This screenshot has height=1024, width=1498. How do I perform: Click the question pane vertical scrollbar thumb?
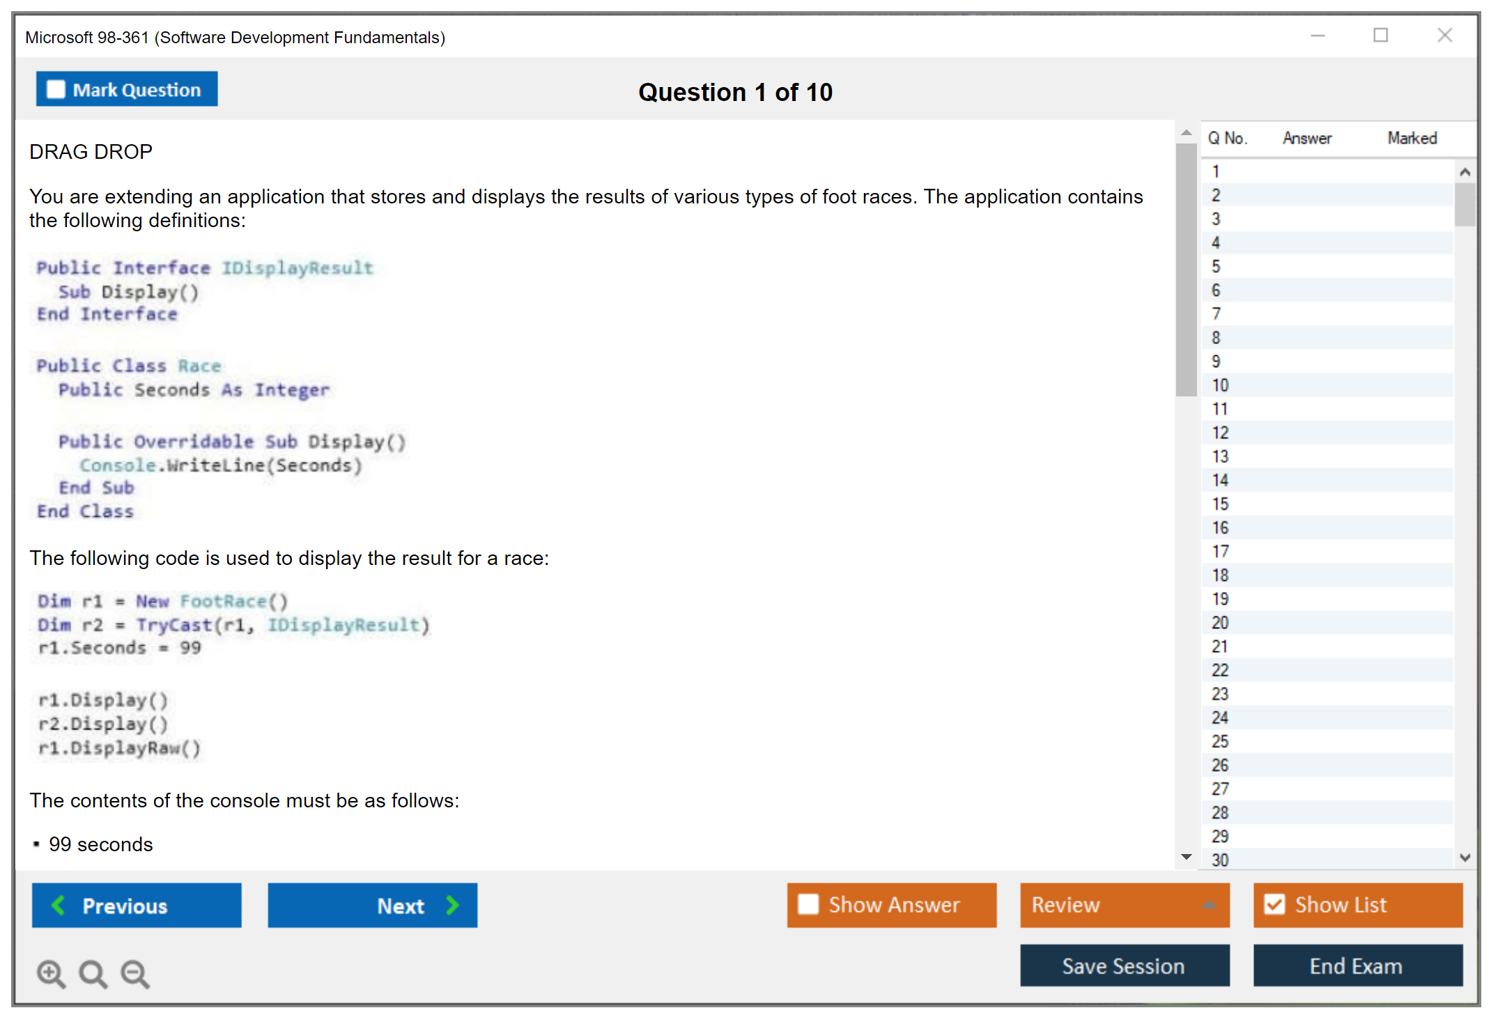click(x=1186, y=268)
